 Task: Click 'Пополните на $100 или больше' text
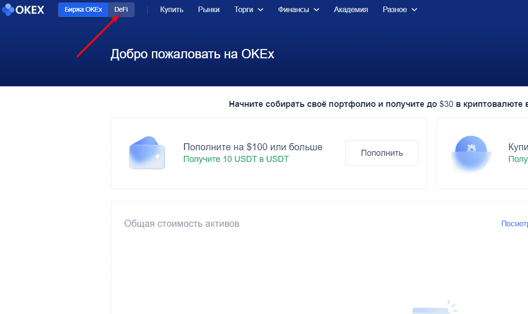coord(253,147)
